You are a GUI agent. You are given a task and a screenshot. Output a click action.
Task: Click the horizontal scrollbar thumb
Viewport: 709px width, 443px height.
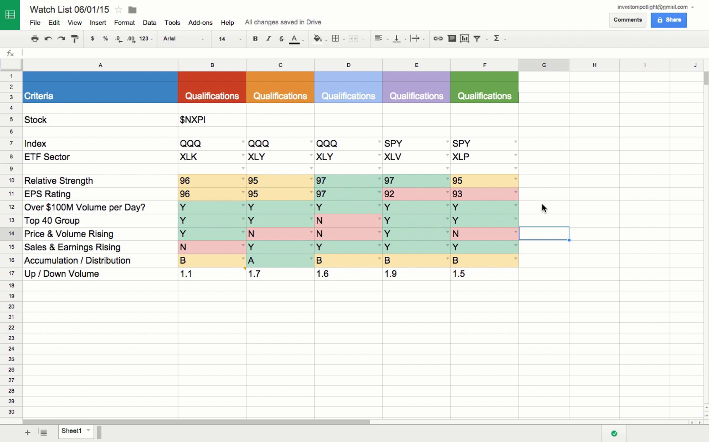[196, 422]
